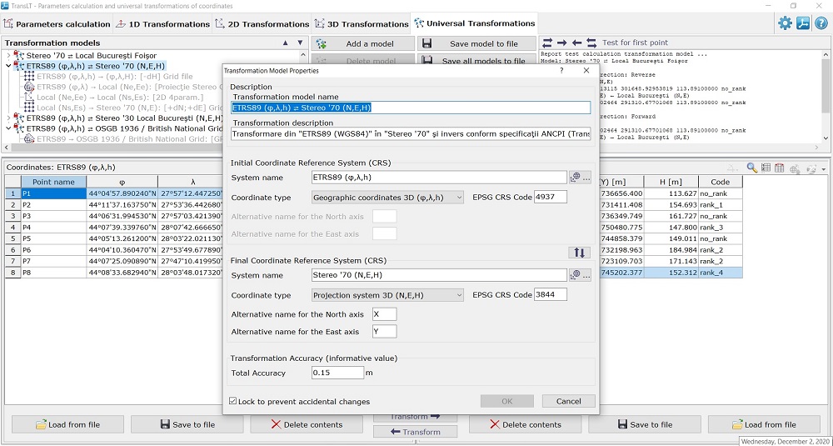Viewport: 833px width, 446px height.
Task: Click the locked model icon of Stereo '70 ⇄ Local București
Action: [19, 55]
